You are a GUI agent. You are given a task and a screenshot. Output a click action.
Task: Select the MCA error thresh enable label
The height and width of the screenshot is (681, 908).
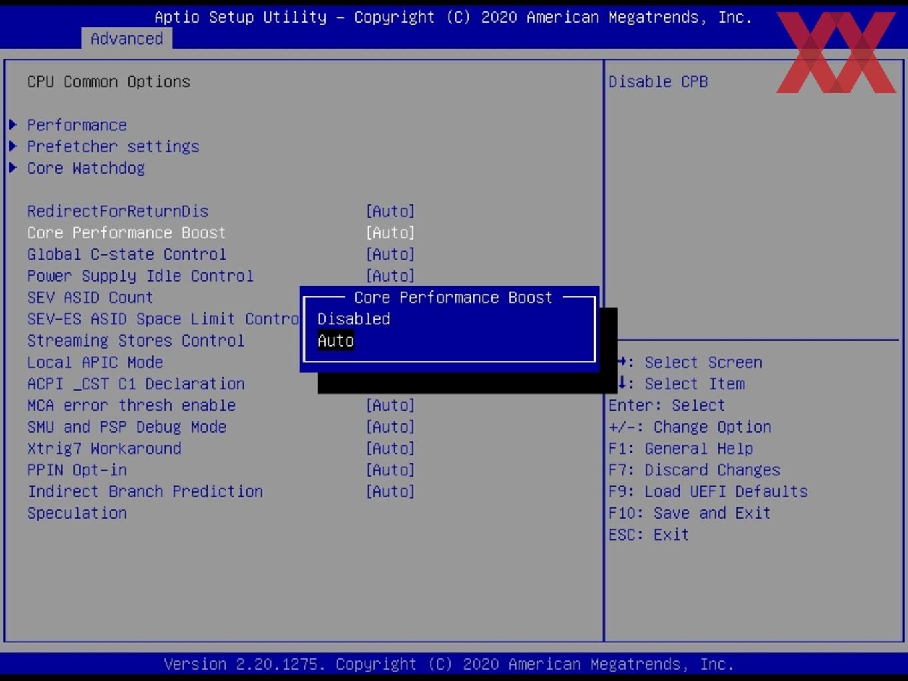pyautogui.click(x=131, y=405)
